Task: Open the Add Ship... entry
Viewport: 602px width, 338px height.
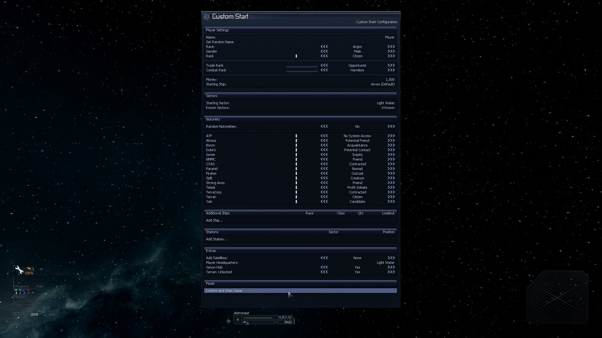Action: tap(300, 220)
